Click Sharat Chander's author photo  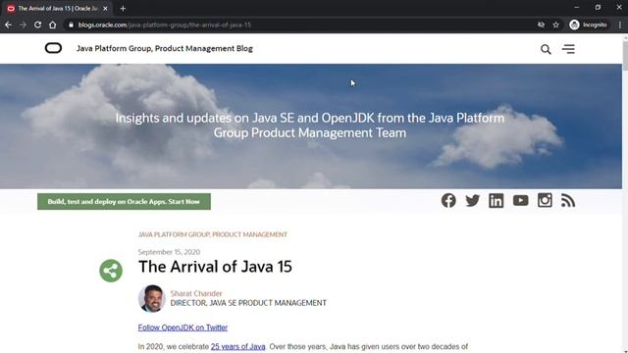[152, 298]
